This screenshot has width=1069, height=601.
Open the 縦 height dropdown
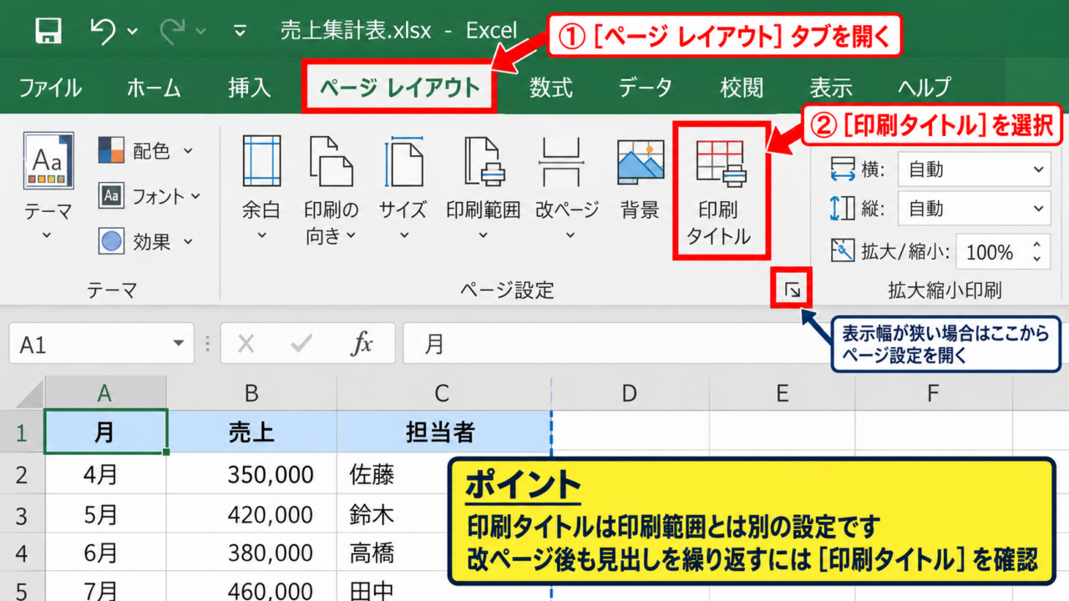click(x=974, y=209)
